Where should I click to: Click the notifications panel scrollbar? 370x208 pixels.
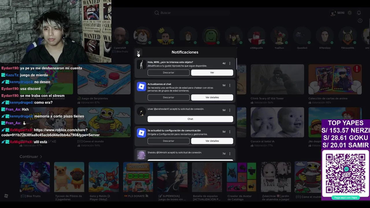(x=236, y=64)
